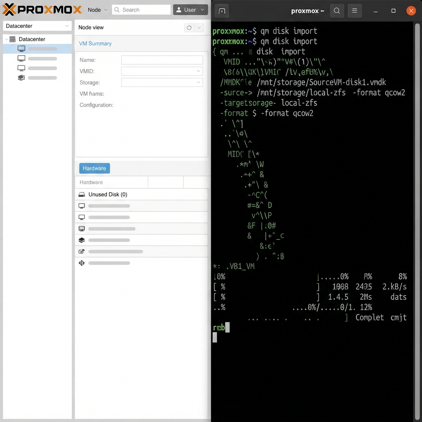Collapse the Datacenter tree node

pos(7,39)
